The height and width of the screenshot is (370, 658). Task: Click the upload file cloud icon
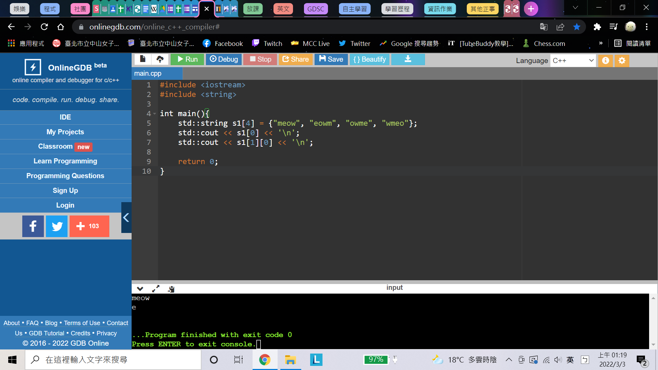click(160, 59)
